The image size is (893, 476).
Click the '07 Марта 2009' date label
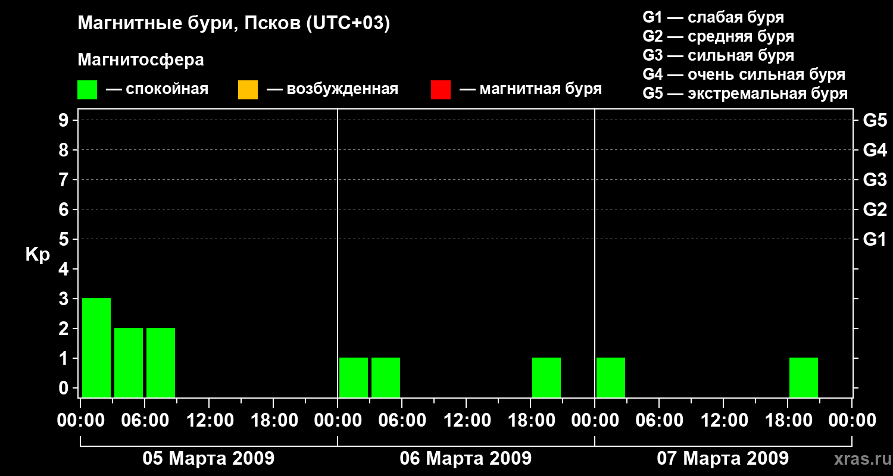coord(723,459)
